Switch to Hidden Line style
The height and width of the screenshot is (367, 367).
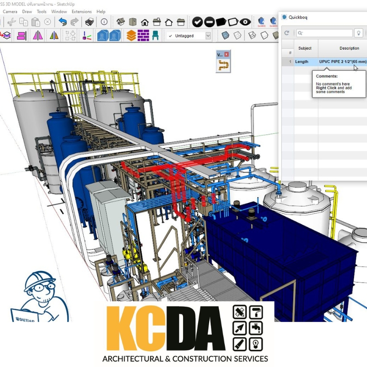tap(264, 35)
